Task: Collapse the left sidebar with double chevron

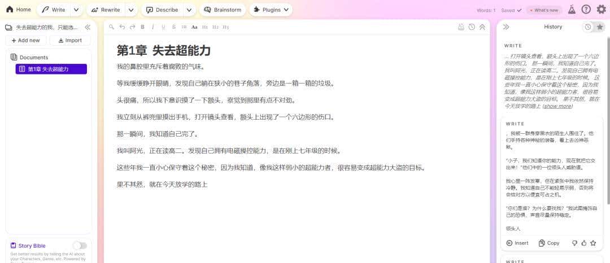Action: point(88,27)
